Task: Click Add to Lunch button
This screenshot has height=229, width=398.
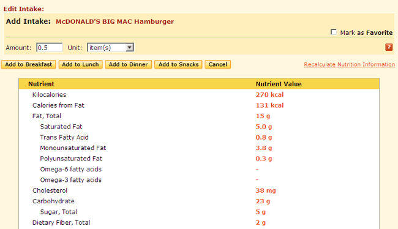Action: pos(80,64)
